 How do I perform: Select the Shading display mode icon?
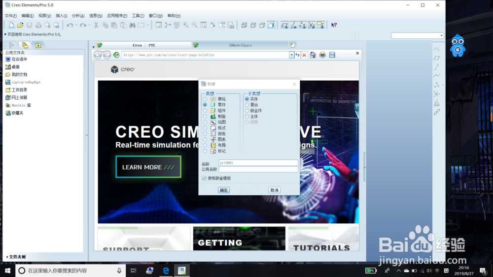point(271,25)
